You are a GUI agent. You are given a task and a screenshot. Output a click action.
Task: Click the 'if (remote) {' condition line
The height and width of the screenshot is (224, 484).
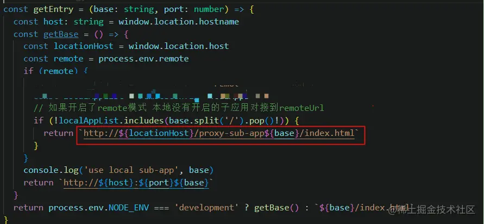56,71
